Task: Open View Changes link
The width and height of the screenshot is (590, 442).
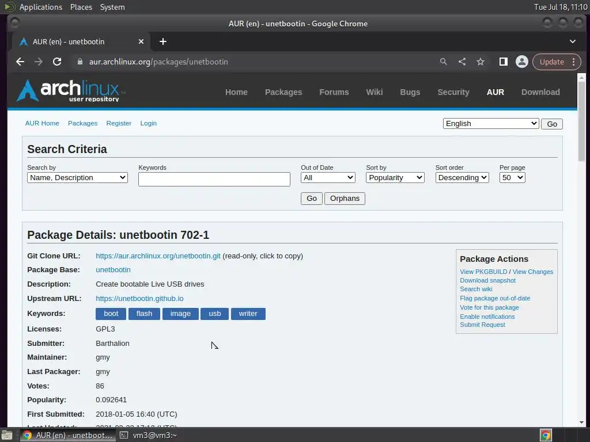Action: click(533, 272)
